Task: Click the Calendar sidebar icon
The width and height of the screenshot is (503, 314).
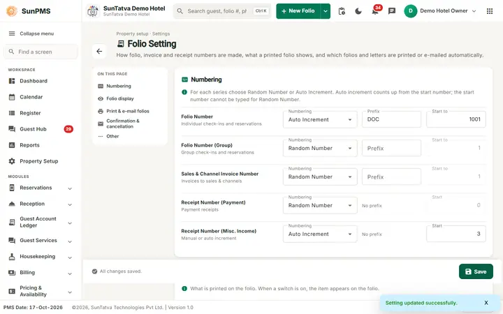Action: click(x=12, y=97)
